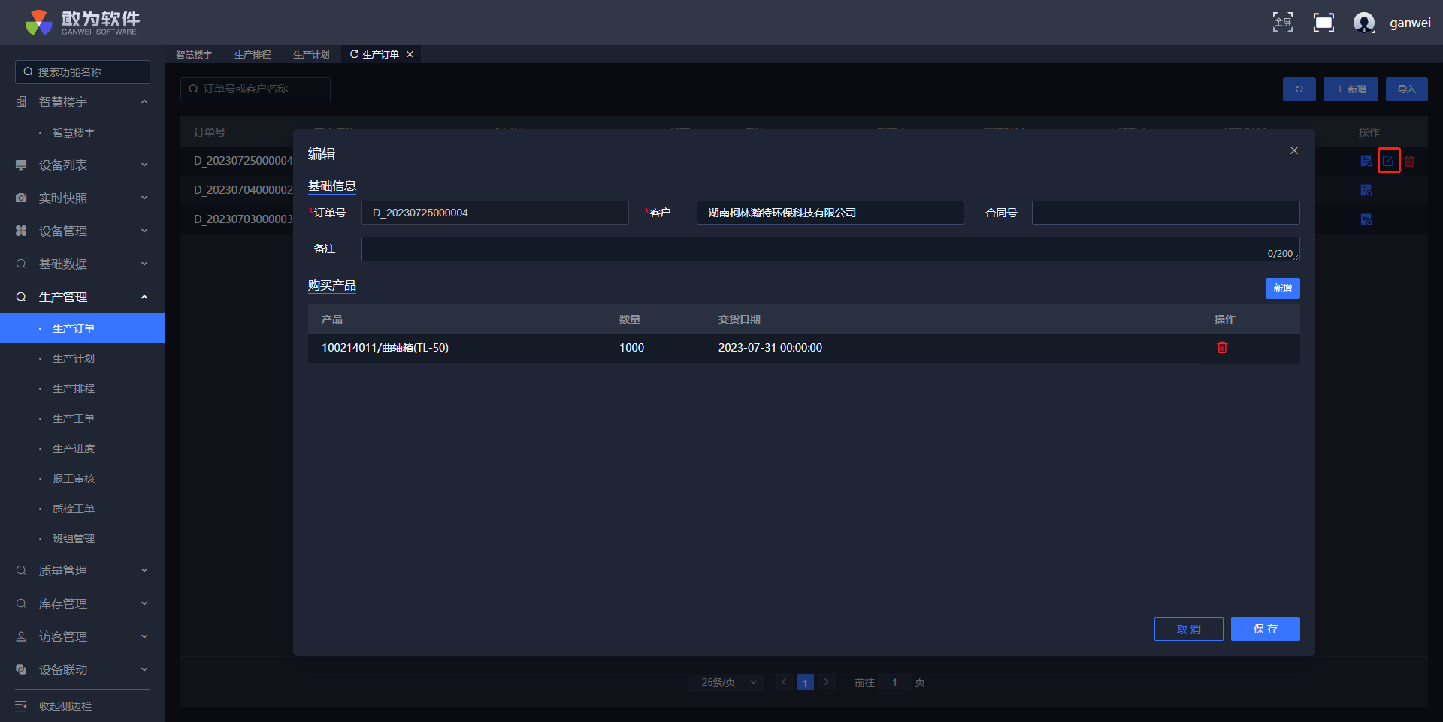Switch to the 生产排程 tab
Screen dimensions: 1443x722
[x=253, y=55]
